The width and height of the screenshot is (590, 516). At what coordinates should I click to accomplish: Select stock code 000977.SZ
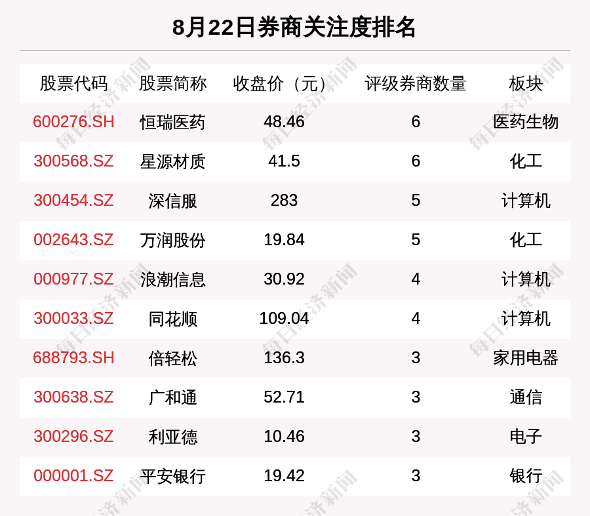click(x=73, y=279)
